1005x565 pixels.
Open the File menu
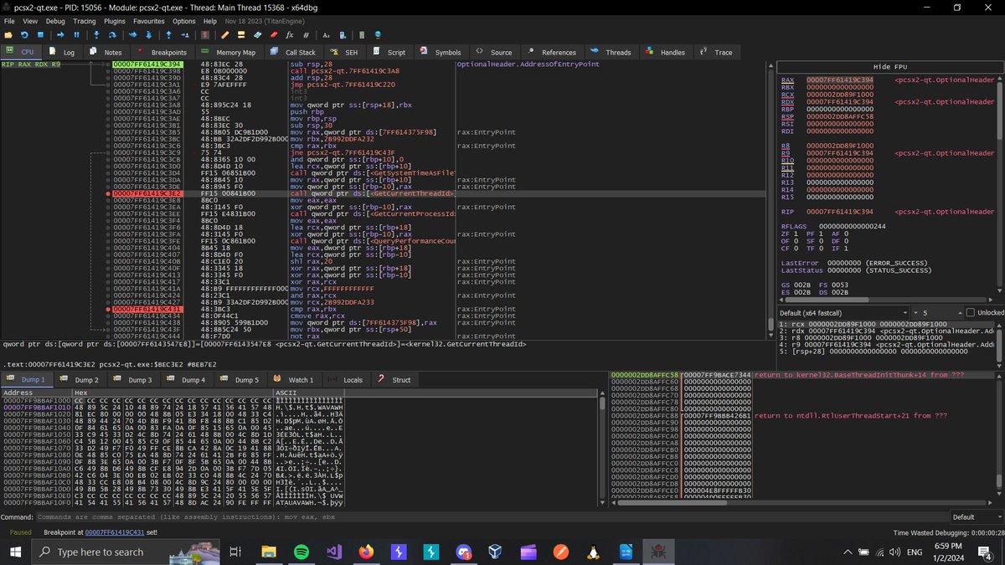[x=9, y=20]
